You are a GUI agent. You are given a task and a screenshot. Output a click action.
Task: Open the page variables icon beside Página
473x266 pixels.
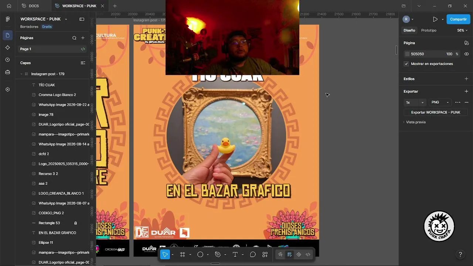(466, 43)
